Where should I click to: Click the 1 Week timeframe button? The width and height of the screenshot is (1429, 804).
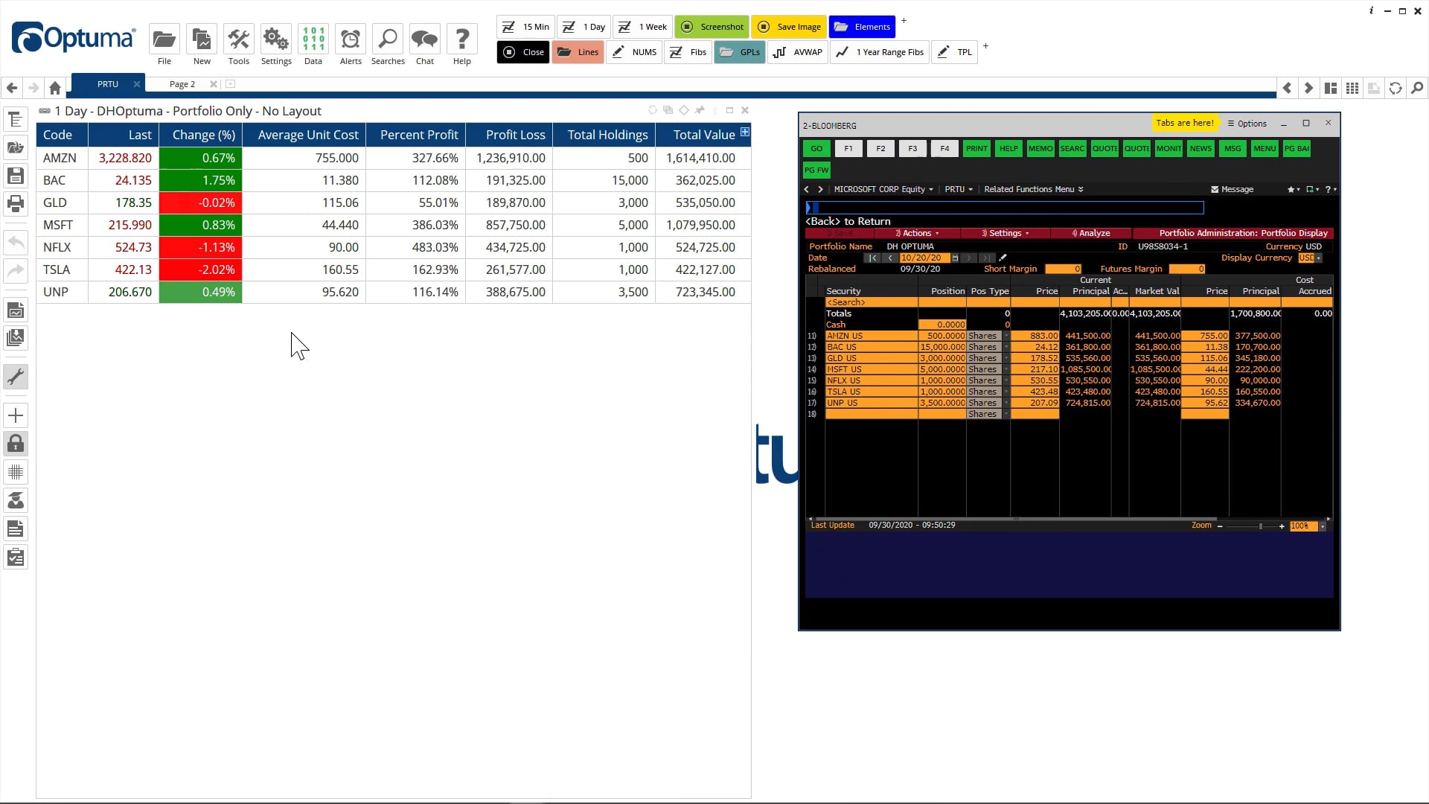[x=643, y=27]
